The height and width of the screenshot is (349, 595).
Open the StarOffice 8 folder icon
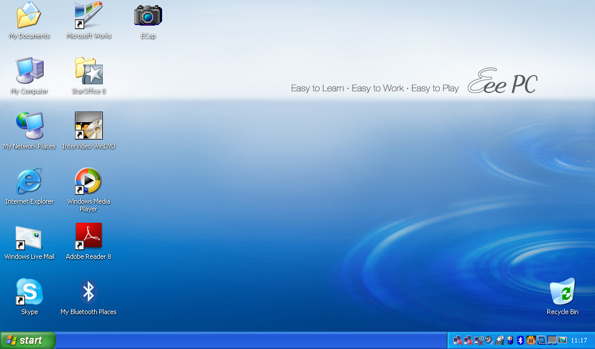pyautogui.click(x=88, y=70)
